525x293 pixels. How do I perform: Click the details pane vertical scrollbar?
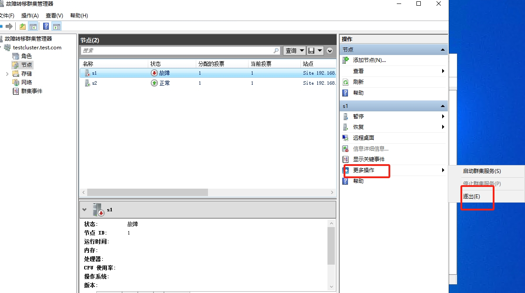point(331,246)
